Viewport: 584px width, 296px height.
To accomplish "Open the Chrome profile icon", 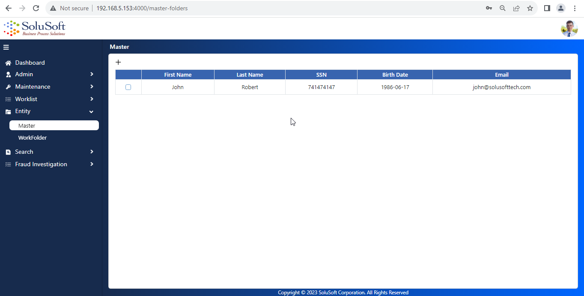I will (560, 8).
